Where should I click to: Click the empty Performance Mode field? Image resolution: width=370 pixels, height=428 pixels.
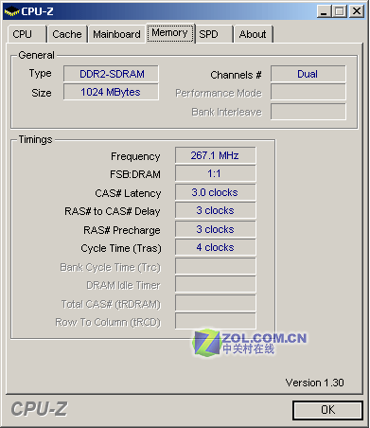(x=308, y=93)
